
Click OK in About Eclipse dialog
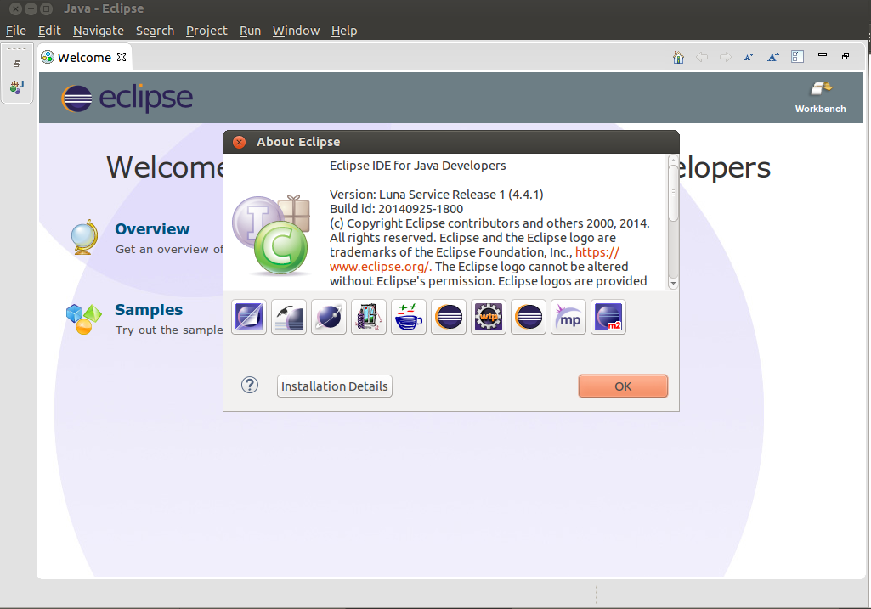pyautogui.click(x=623, y=386)
